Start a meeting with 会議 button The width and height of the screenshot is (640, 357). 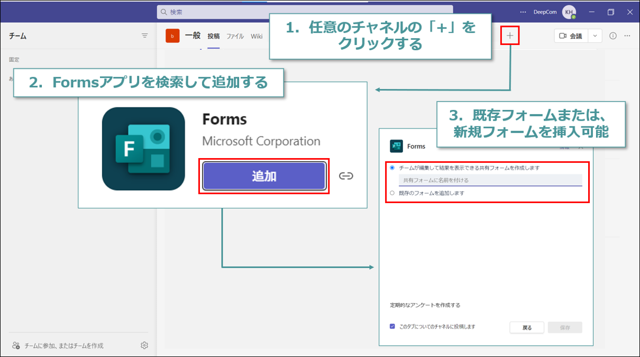[571, 36]
